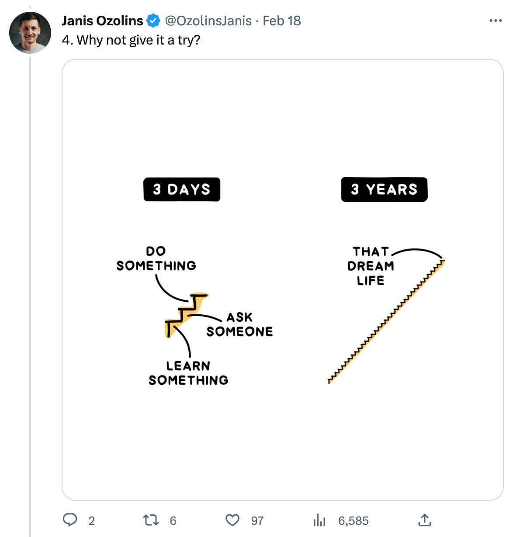The image size is (513, 537).
Task: Open the three-dot more options menu
Action: point(496,21)
